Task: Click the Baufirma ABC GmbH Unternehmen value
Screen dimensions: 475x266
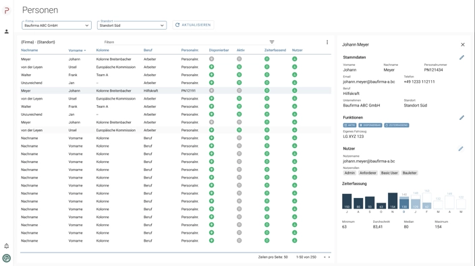Action: pyautogui.click(x=362, y=106)
